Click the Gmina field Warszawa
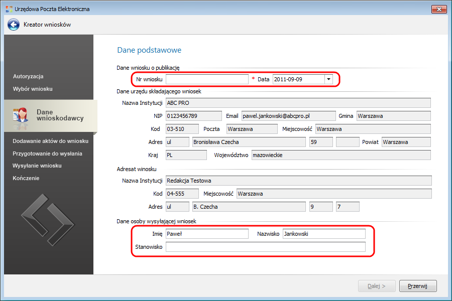 click(393, 116)
